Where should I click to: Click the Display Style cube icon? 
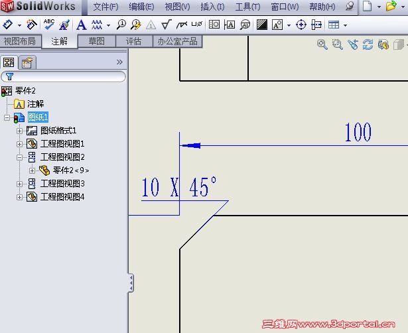click(x=399, y=44)
